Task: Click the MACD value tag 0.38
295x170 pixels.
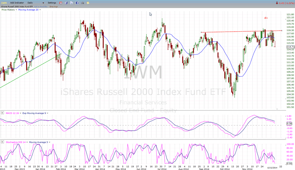Action: click(289, 124)
